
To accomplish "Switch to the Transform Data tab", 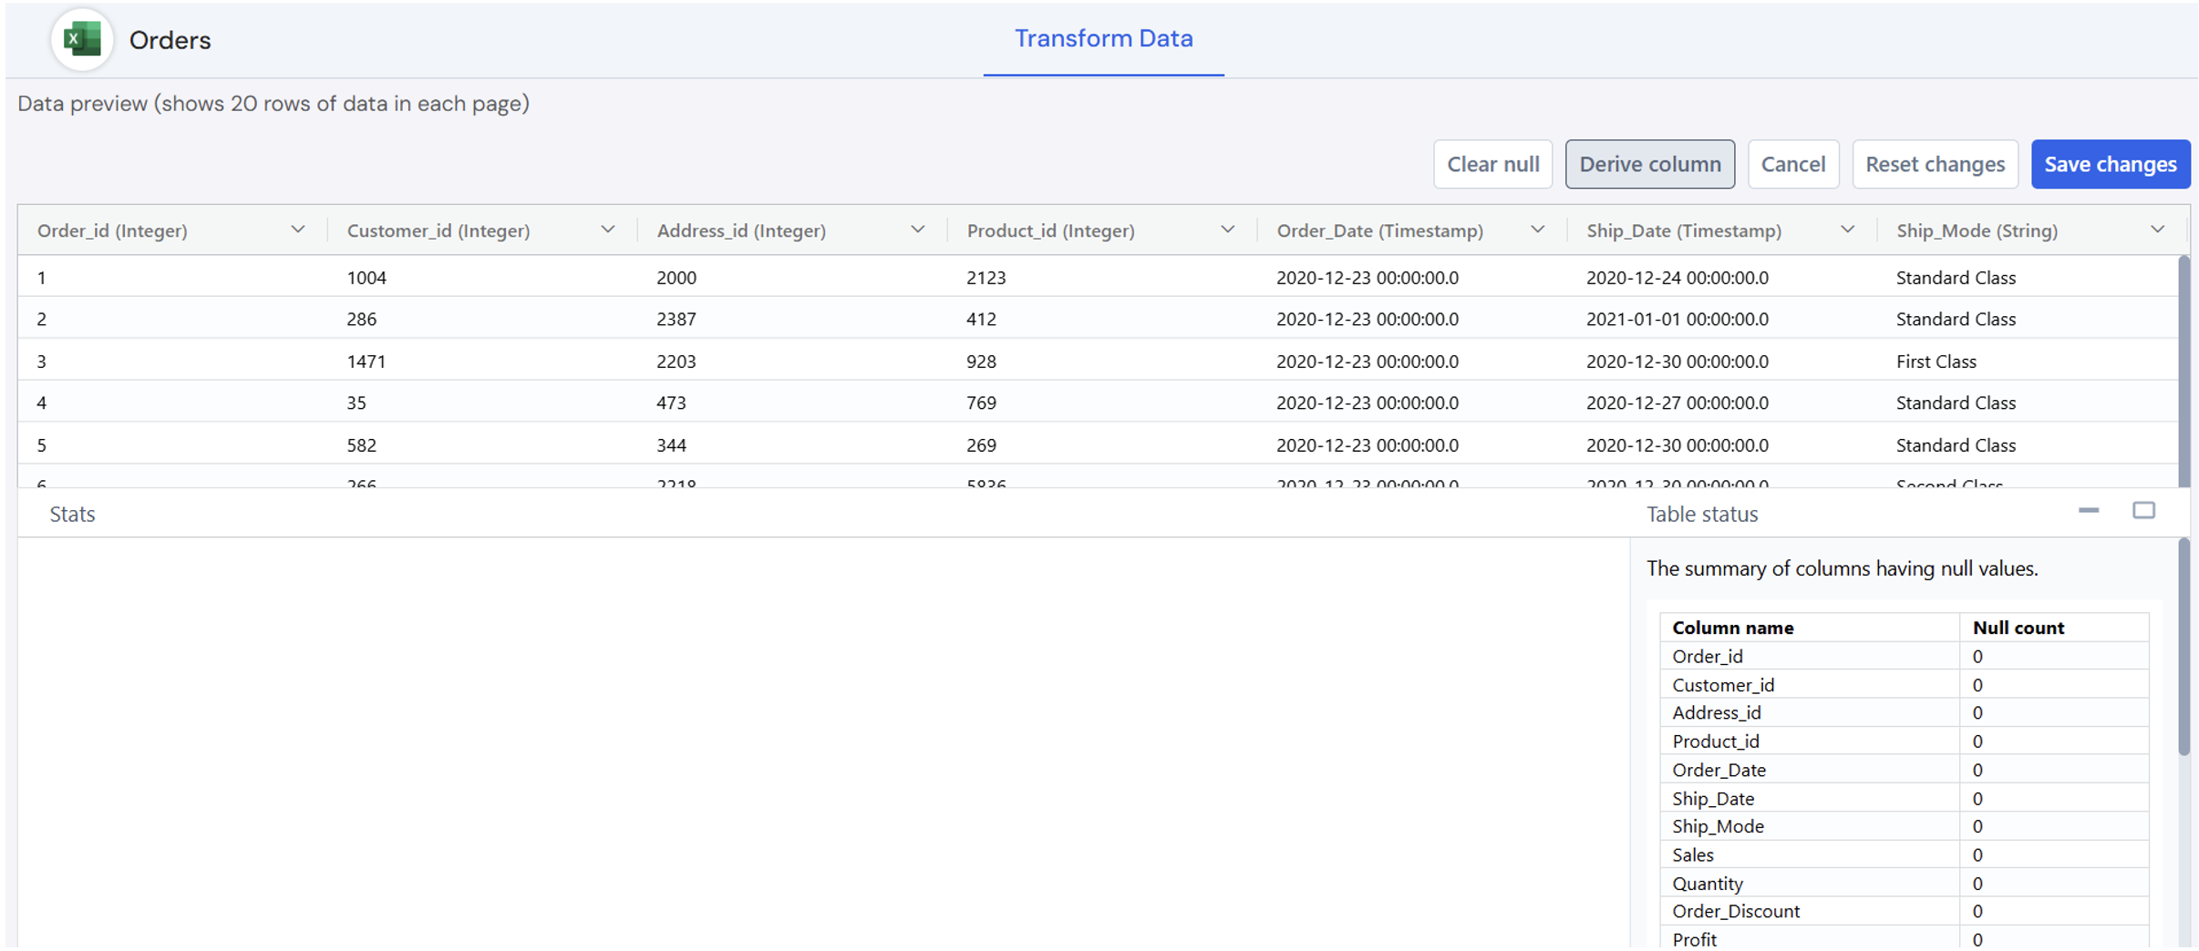I will pyautogui.click(x=1103, y=38).
